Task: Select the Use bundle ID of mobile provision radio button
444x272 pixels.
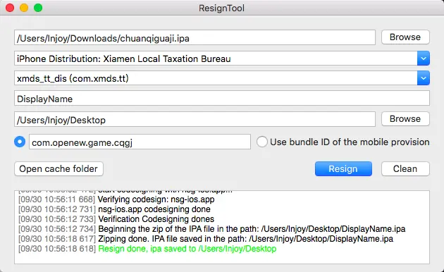Action: 262,142
